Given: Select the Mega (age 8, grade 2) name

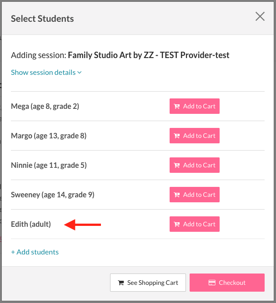Looking at the screenshot, I should click(x=45, y=107).
